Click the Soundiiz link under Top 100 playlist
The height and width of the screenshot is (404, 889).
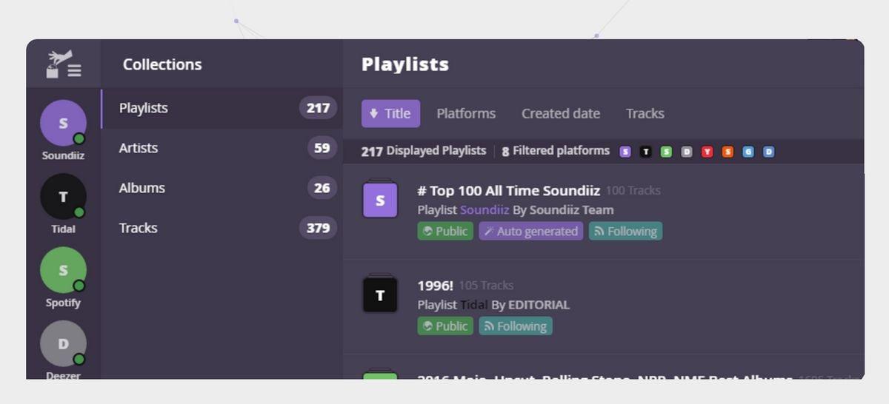(x=485, y=210)
